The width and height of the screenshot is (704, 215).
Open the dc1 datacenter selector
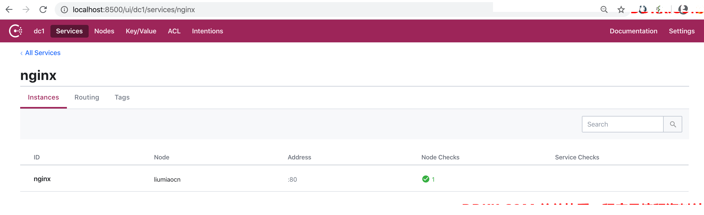39,31
